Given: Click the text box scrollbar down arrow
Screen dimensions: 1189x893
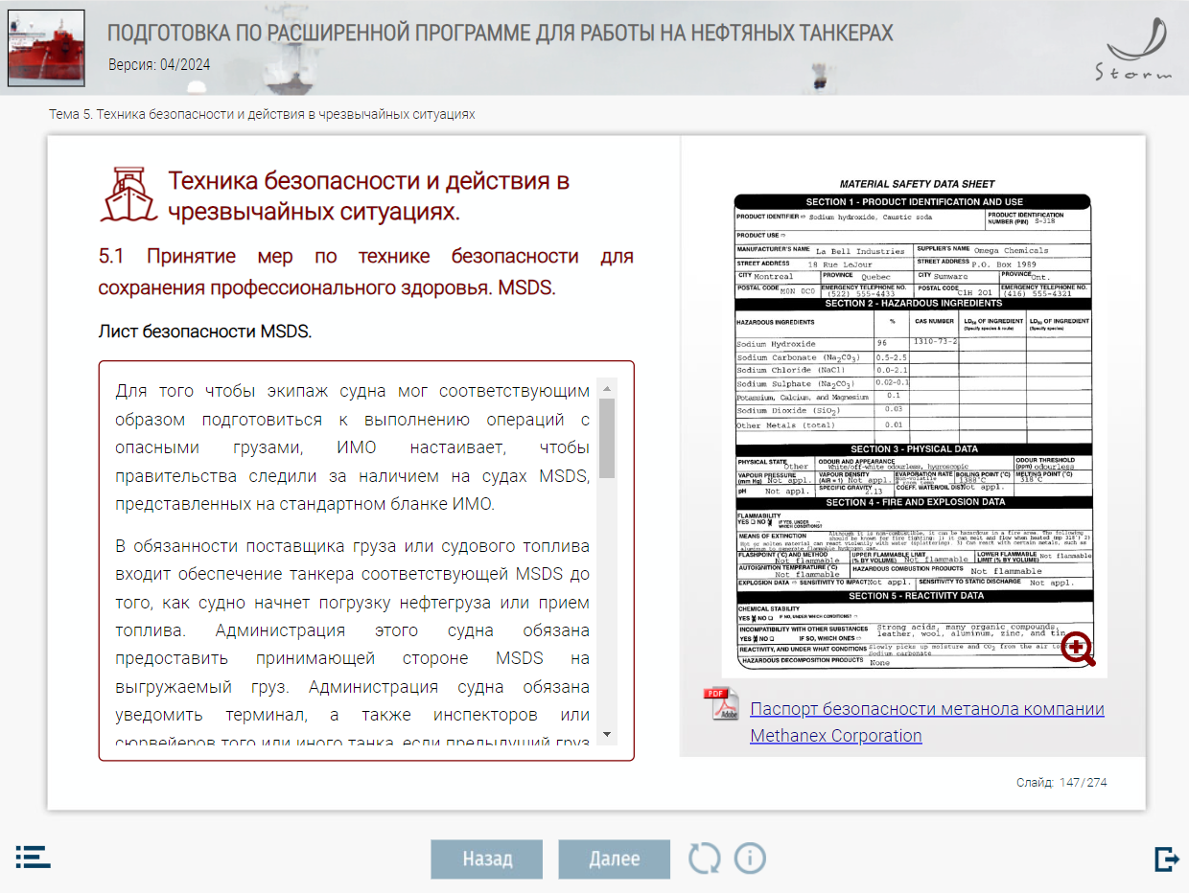Looking at the screenshot, I should [607, 734].
